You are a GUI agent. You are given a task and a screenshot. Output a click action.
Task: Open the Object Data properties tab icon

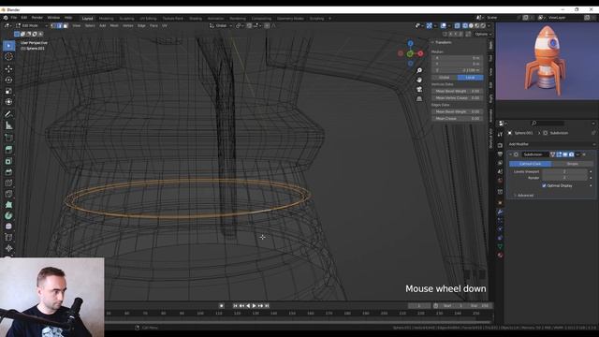pyautogui.click(x=500, y=246)
